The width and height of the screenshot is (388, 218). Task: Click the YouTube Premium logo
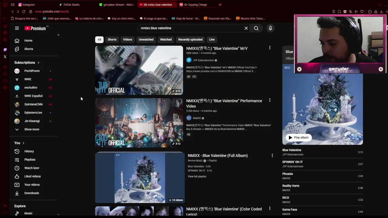pyautogui.click(x=35, y=28)
